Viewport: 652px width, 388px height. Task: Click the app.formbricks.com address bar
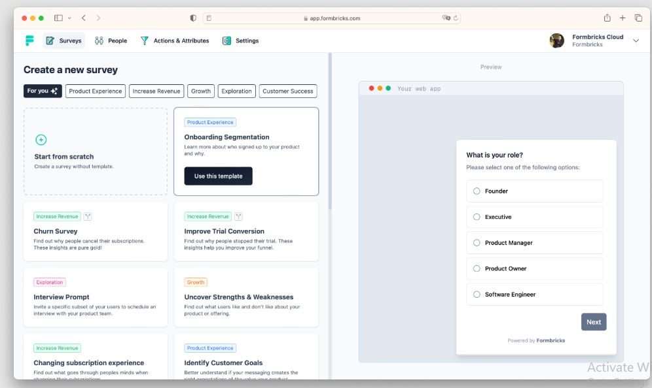click(x=331, y=18)
